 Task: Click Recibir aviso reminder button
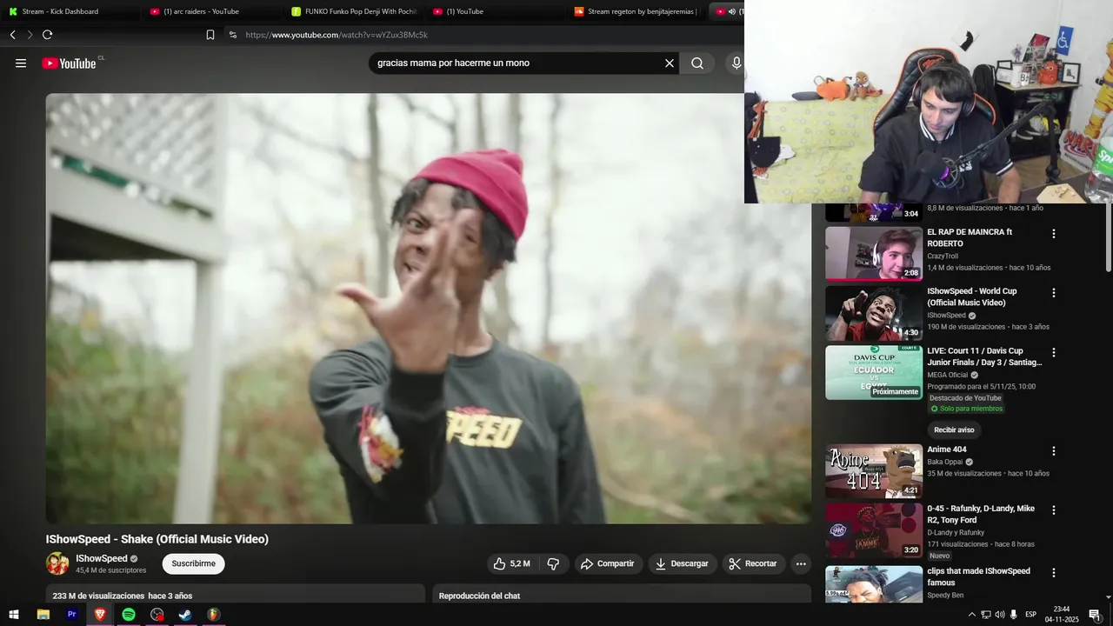point(954,430)
